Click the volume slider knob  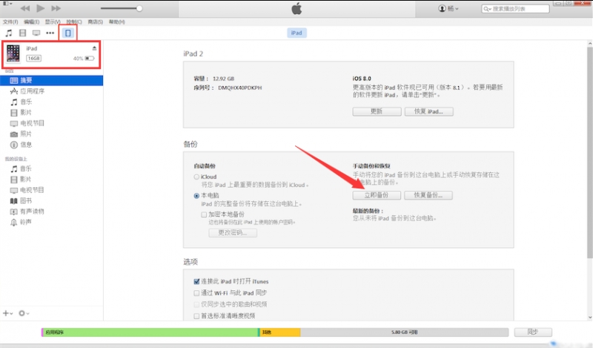[x=139, y=8]
